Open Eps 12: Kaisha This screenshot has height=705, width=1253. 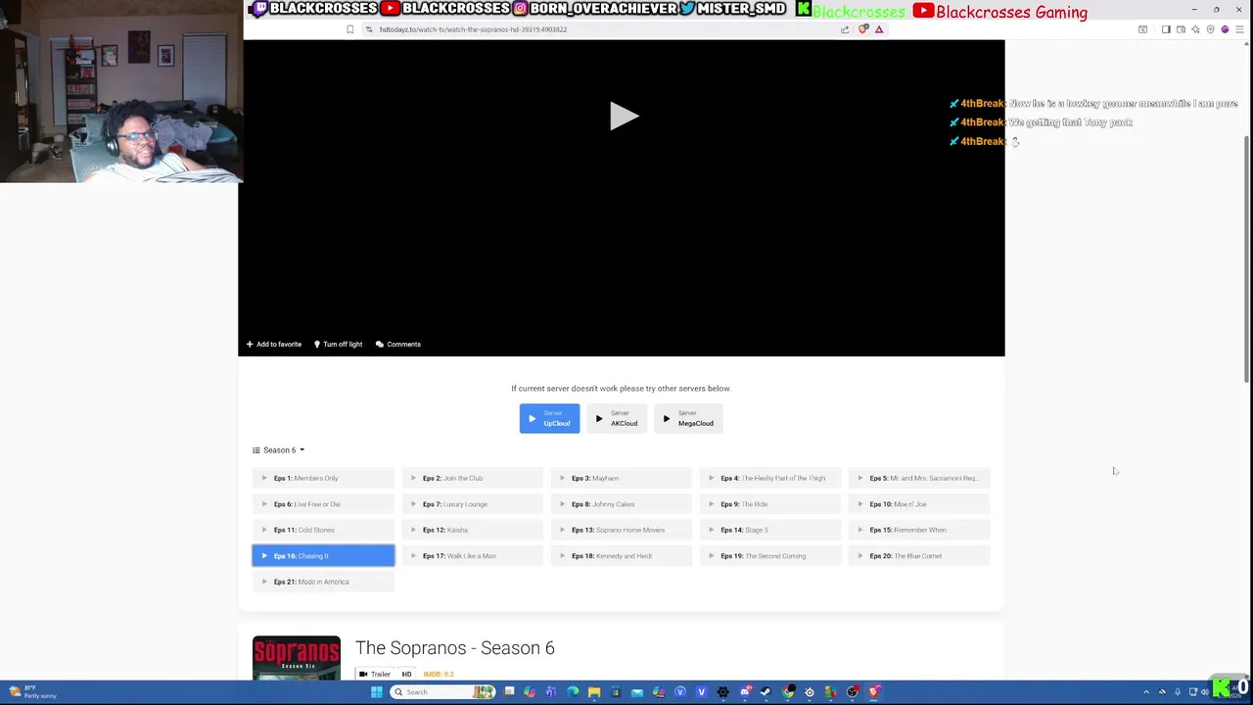[472, 530]
